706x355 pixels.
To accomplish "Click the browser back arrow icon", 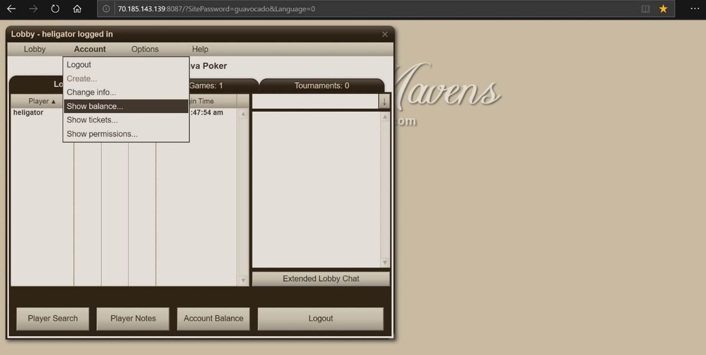I will (10, 9).
